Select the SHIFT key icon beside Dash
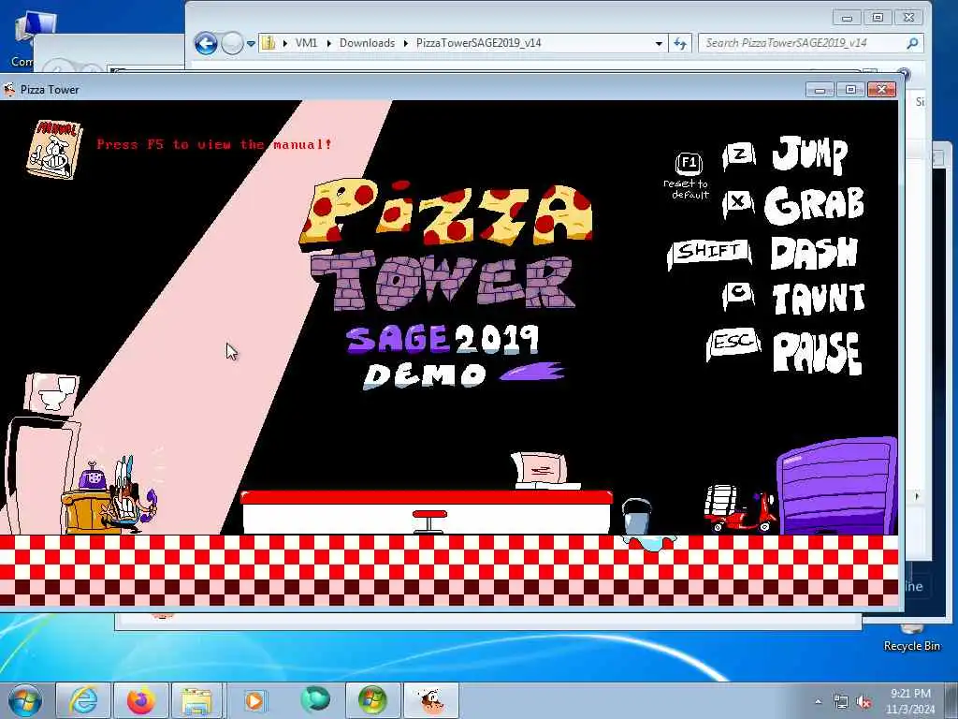This screenshot has height=719, width=958. click(x=709, y=253)
